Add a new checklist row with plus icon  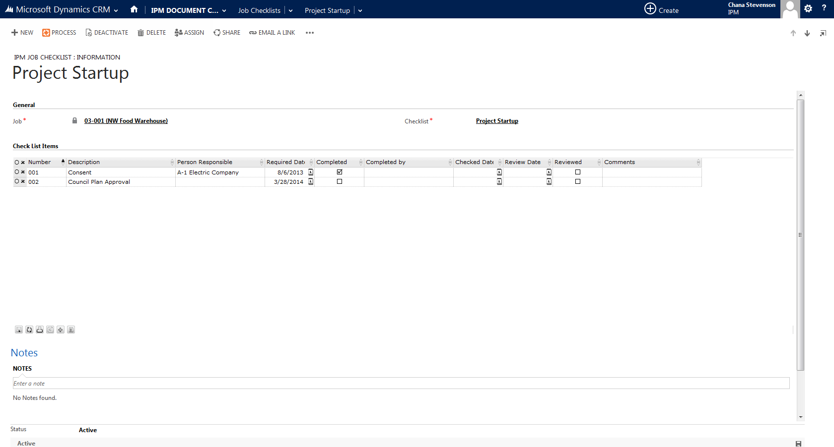click(x=61, y=330)
